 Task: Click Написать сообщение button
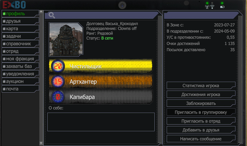coord(201,139)
